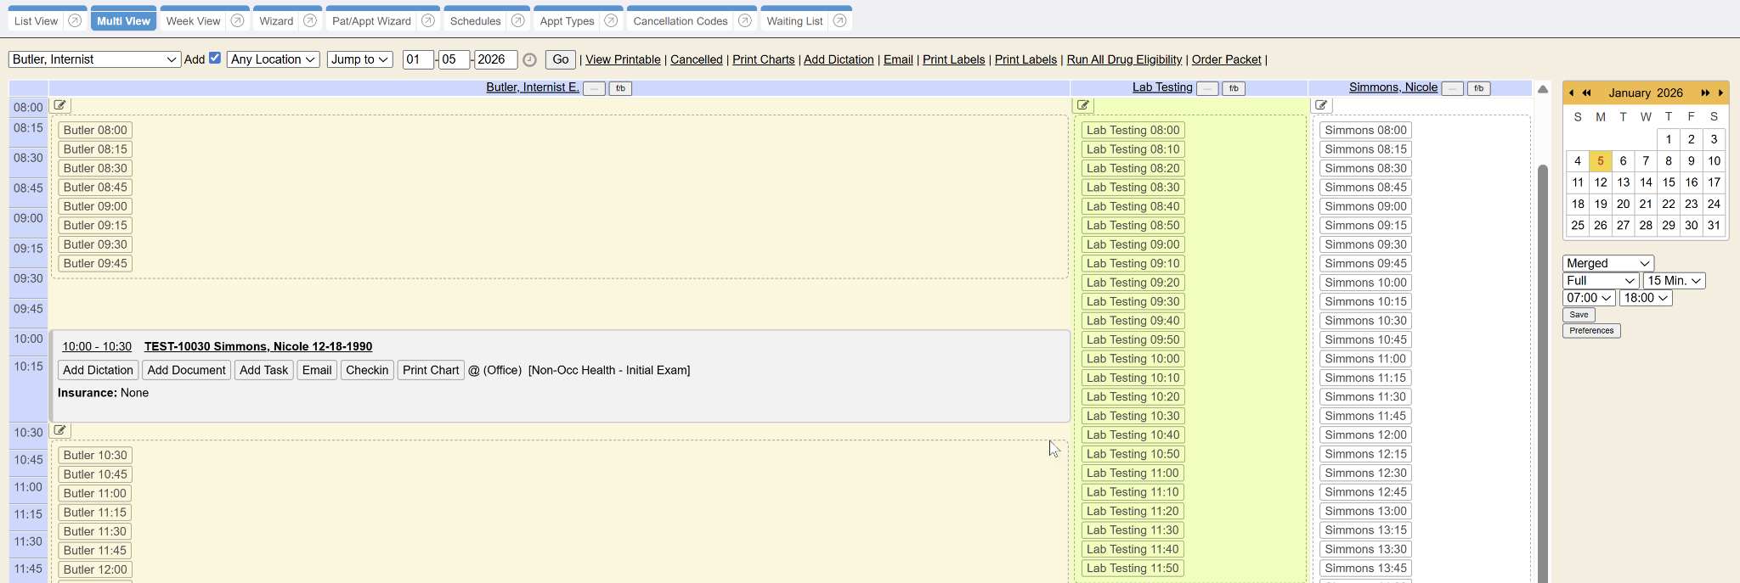
Task: Open the Butler, Internist provider dropdown
Action: (94, 59)
